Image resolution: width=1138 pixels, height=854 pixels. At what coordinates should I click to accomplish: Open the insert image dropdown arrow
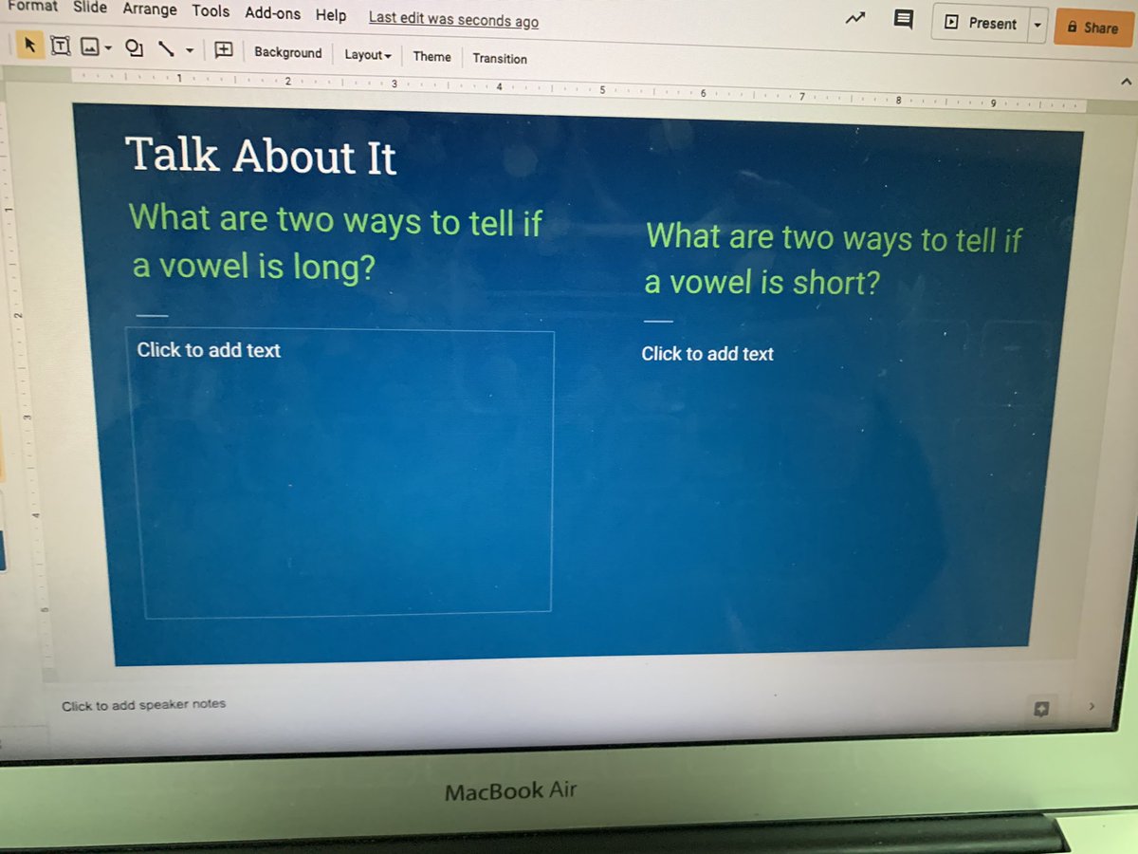[x=109, y=47]
